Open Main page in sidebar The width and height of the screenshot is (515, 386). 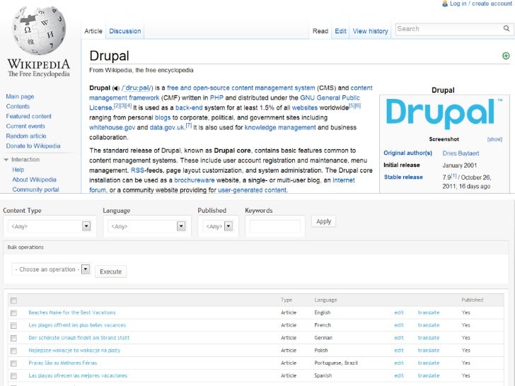(x=20, y=96)
